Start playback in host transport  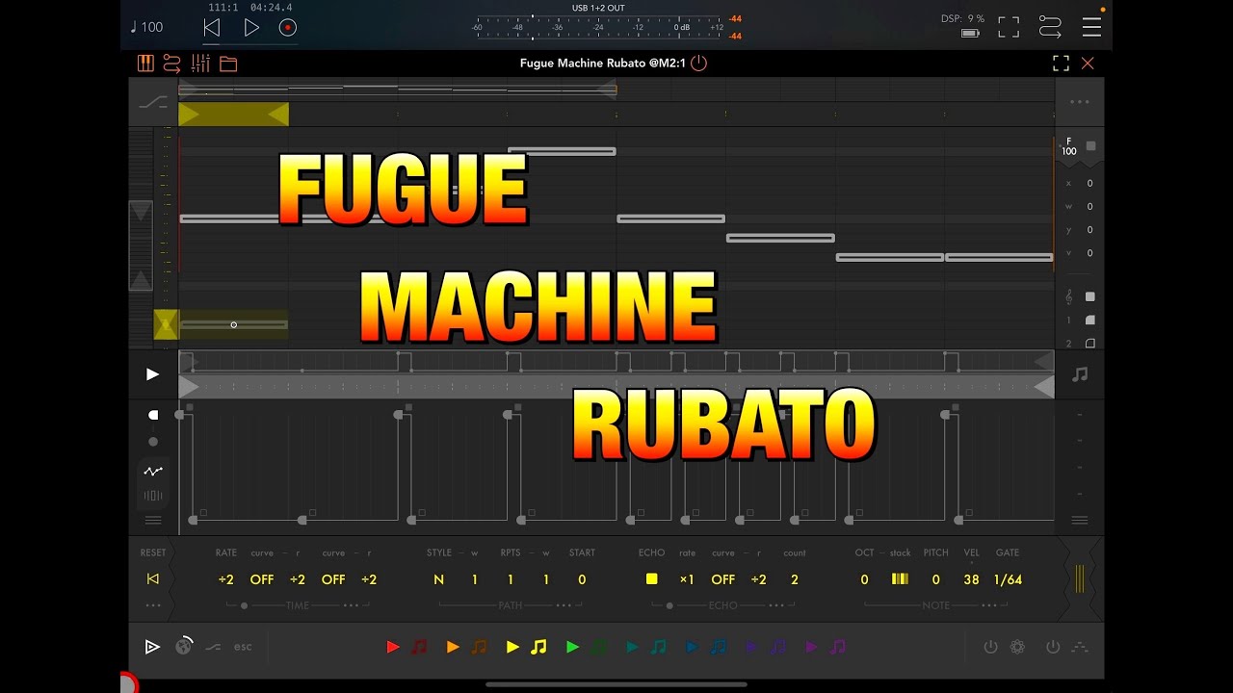251,28
